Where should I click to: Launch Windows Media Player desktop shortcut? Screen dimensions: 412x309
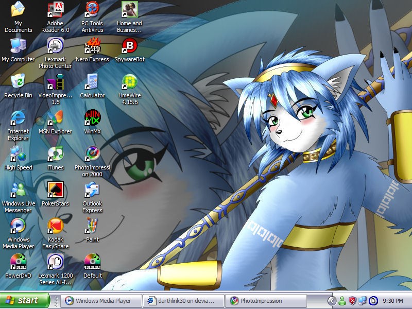click(x=18, y=226)
